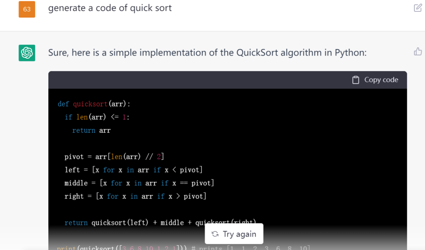This screenshot has height=250, width=425.
Task: Click the return quicksort(left) statement
Action: point(134,223)
